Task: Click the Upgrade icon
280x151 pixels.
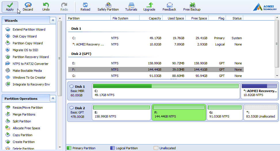Action: pos(149,5)
